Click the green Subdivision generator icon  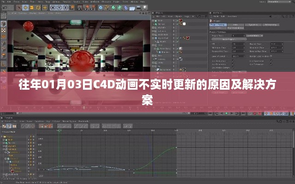tap(113, 8)
